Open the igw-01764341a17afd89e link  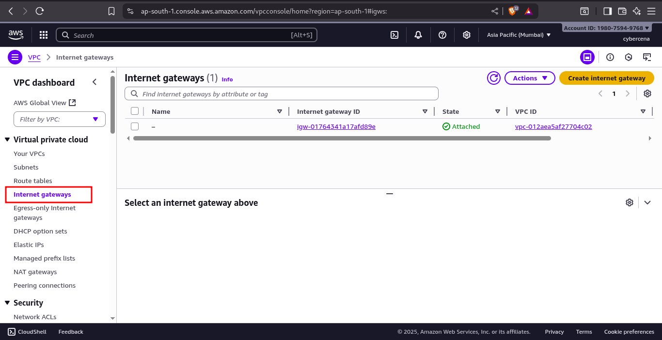tap(336, 126)
